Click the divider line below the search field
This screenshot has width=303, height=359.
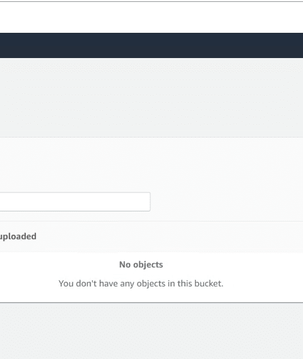pyautogui.click(x=151, y=221)
